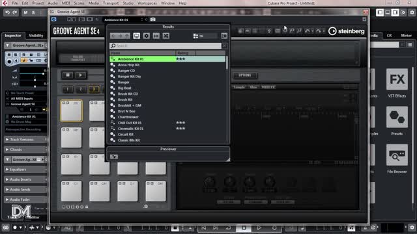The height and width of the screenshot is (234, 417).
Task: Click the Search field in Results
Action: 165,45
